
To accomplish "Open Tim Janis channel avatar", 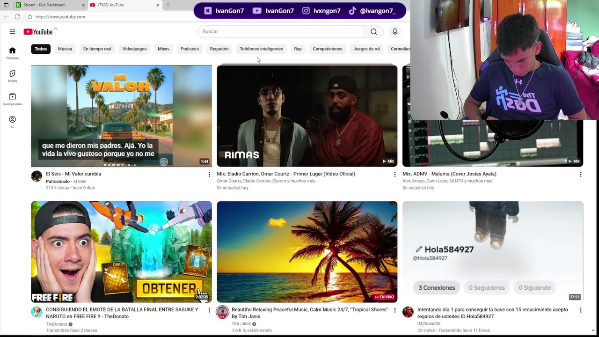I will [222, 312].
